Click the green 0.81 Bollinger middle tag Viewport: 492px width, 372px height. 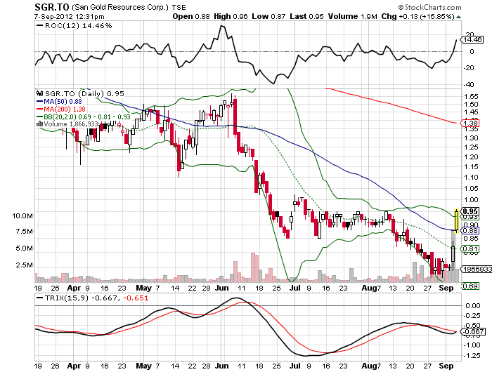[x=470, y=249]
